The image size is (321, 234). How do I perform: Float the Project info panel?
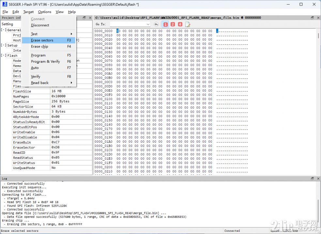coord(84,18)
